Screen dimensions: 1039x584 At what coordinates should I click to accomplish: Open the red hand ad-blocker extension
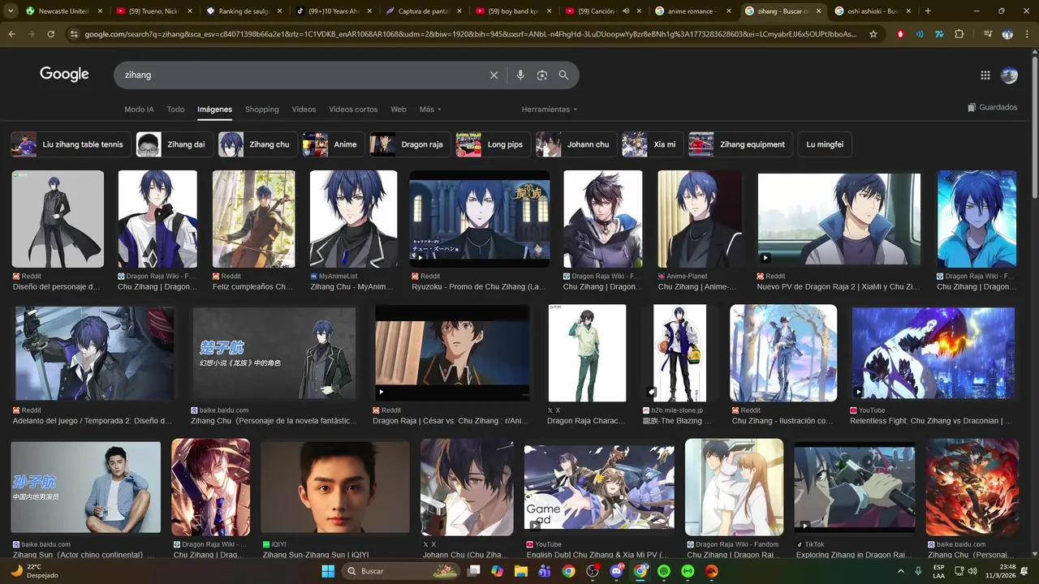point(901,34)
